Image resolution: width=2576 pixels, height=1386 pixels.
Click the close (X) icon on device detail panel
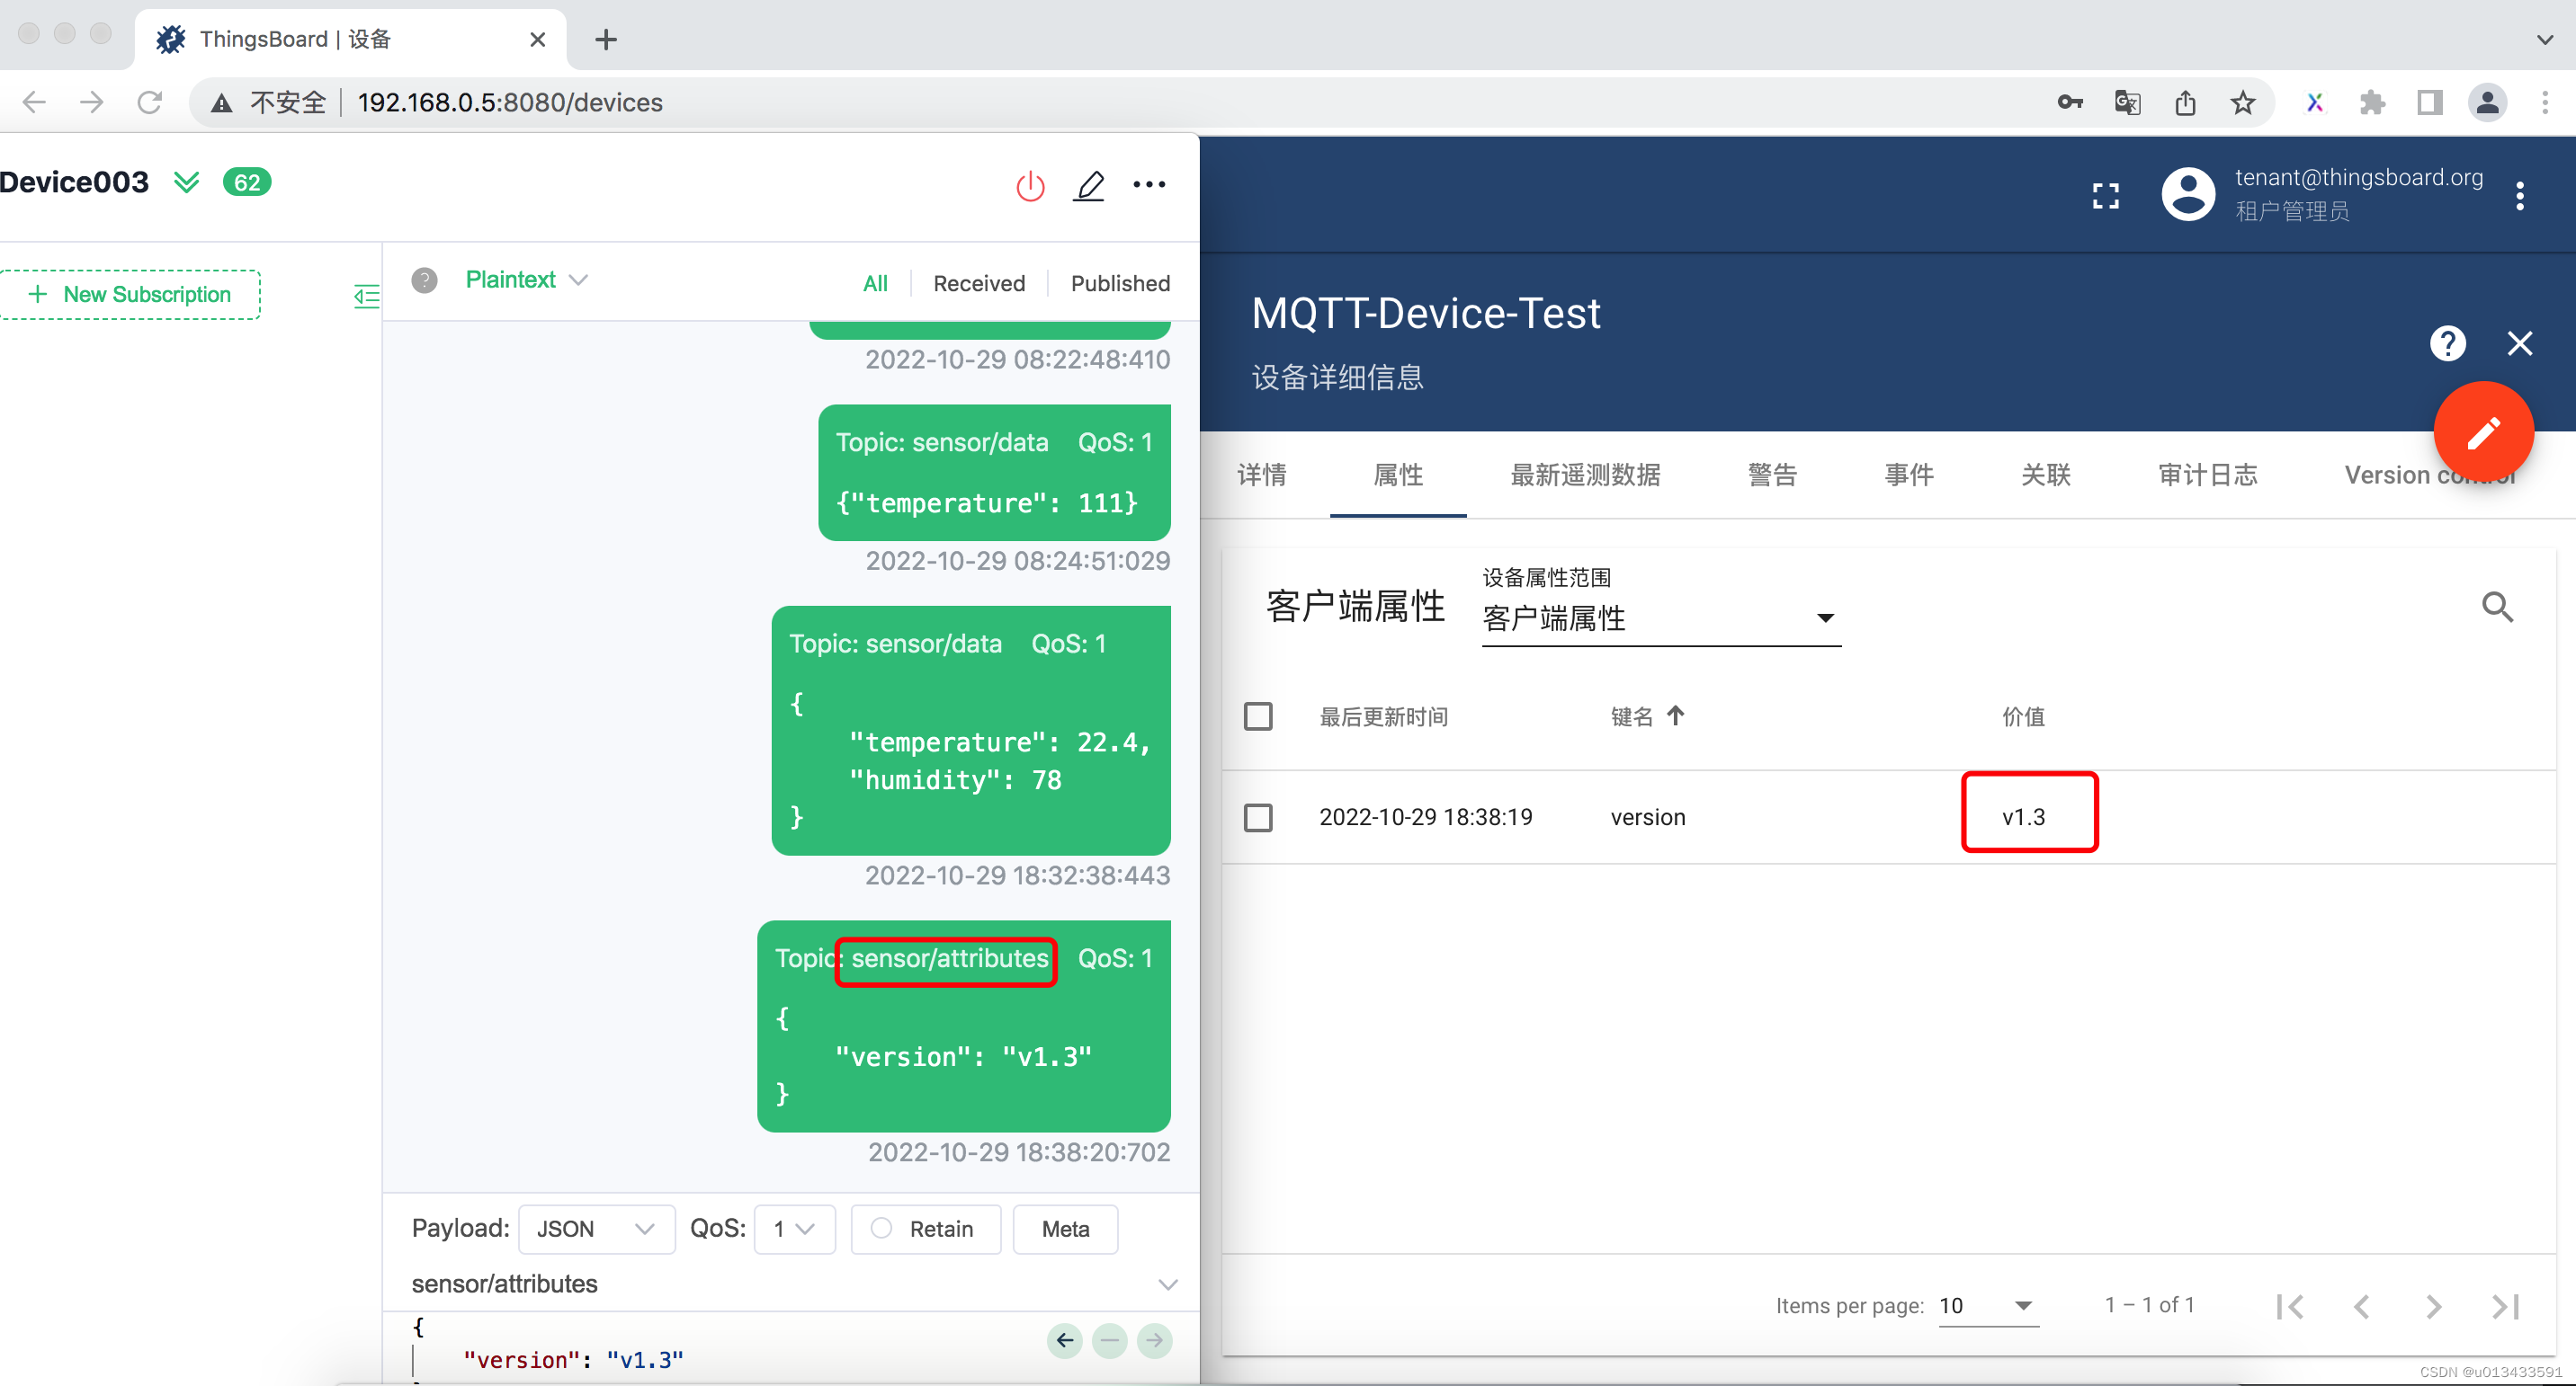click(2523, 343)
